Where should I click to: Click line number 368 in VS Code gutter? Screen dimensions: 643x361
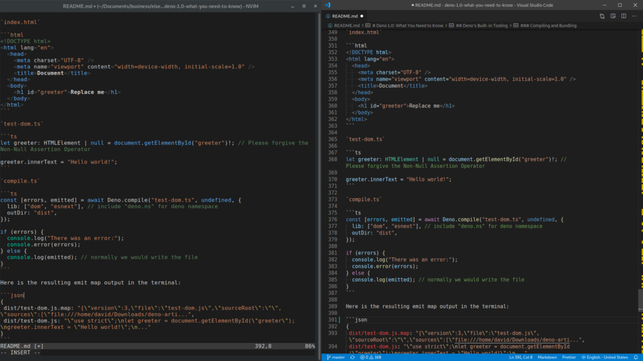click(x=333, y=159)
